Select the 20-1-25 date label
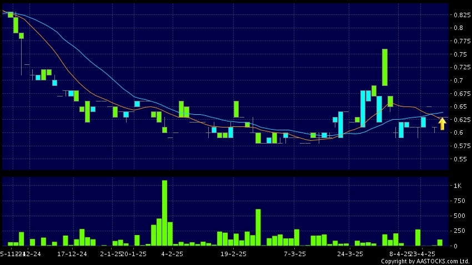 pyautogui.click(x=134, y=254)
